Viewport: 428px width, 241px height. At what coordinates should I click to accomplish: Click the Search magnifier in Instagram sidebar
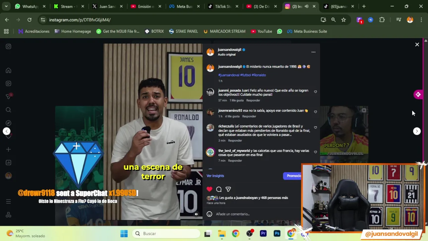pyautogui.click(x=8, y=110)
